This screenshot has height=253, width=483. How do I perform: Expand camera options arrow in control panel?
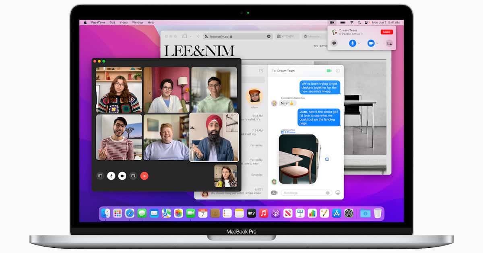click(377, 43)
